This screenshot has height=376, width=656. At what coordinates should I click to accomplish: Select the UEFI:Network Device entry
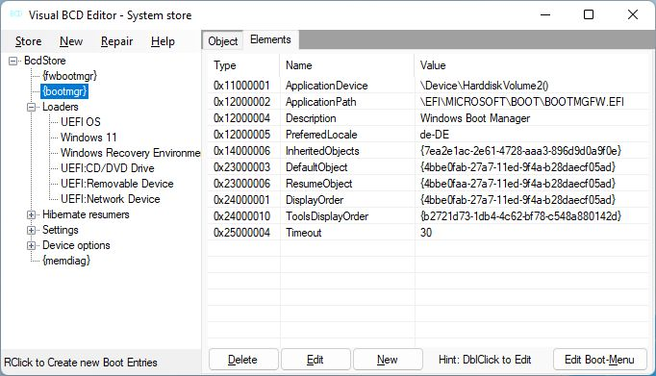pos(110,199)
